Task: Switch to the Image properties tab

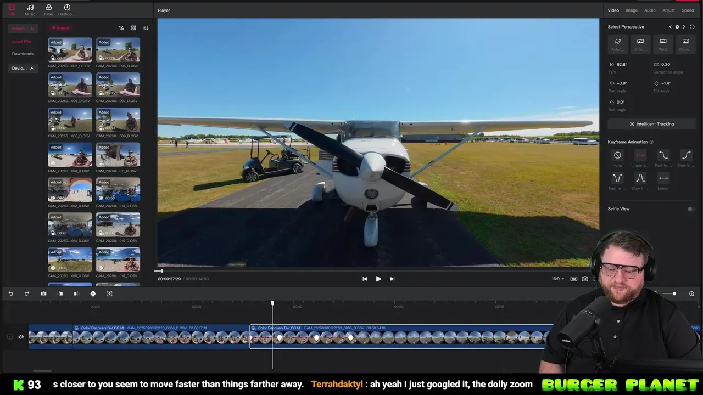Action: click(632, 10)
